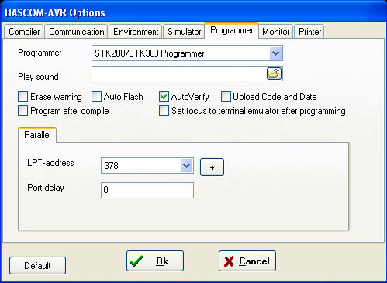This screenshot has height=283, width=387.
Task: Click the LPT-address value 378
Action: coord(112,165)
